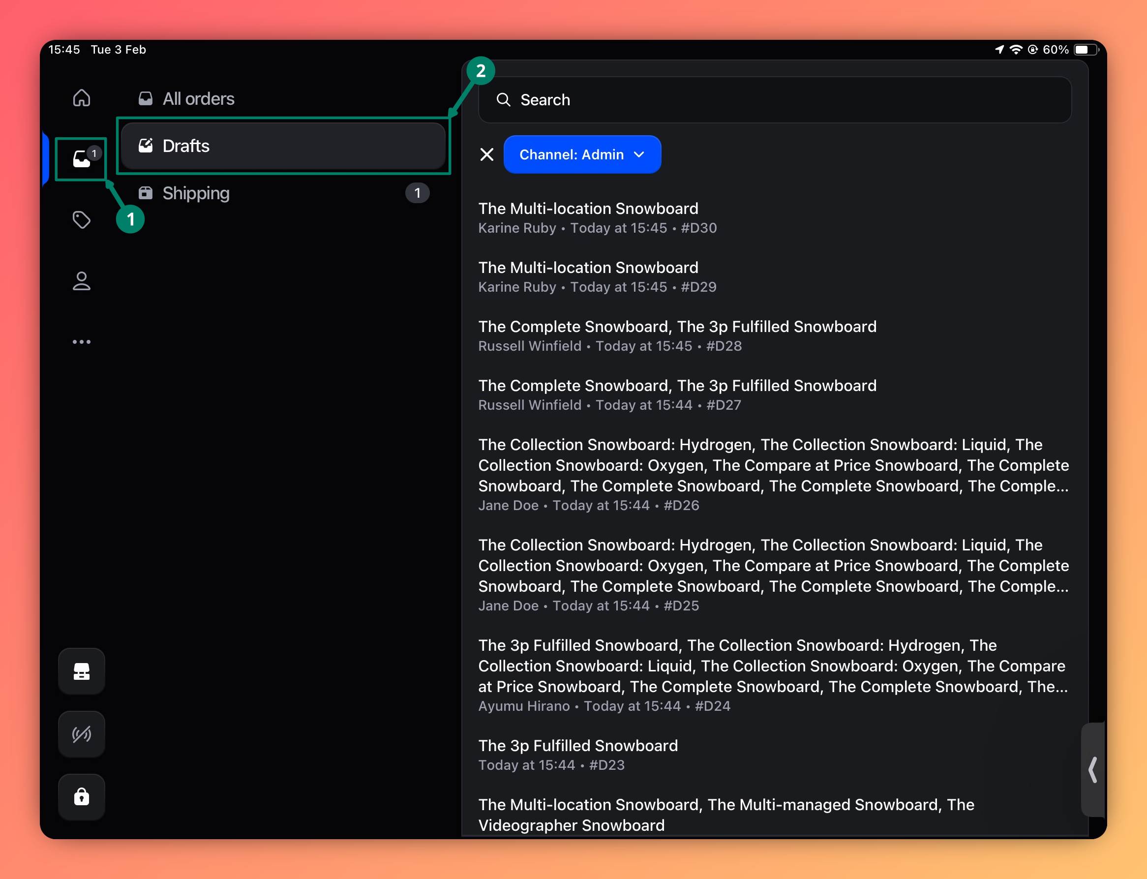Tap the Search input field
Screen dimensions: 1147x879
click(758, 99)
